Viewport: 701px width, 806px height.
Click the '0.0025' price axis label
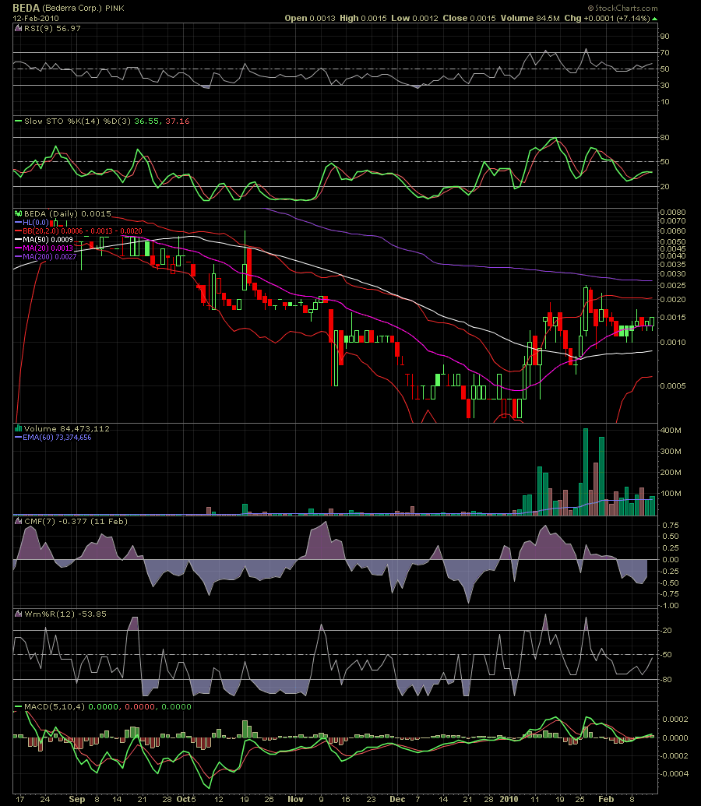pyautogui.click(x=673, y=285)
